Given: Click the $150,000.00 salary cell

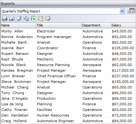Looking at the screenshot, I should tap(123, 82).
